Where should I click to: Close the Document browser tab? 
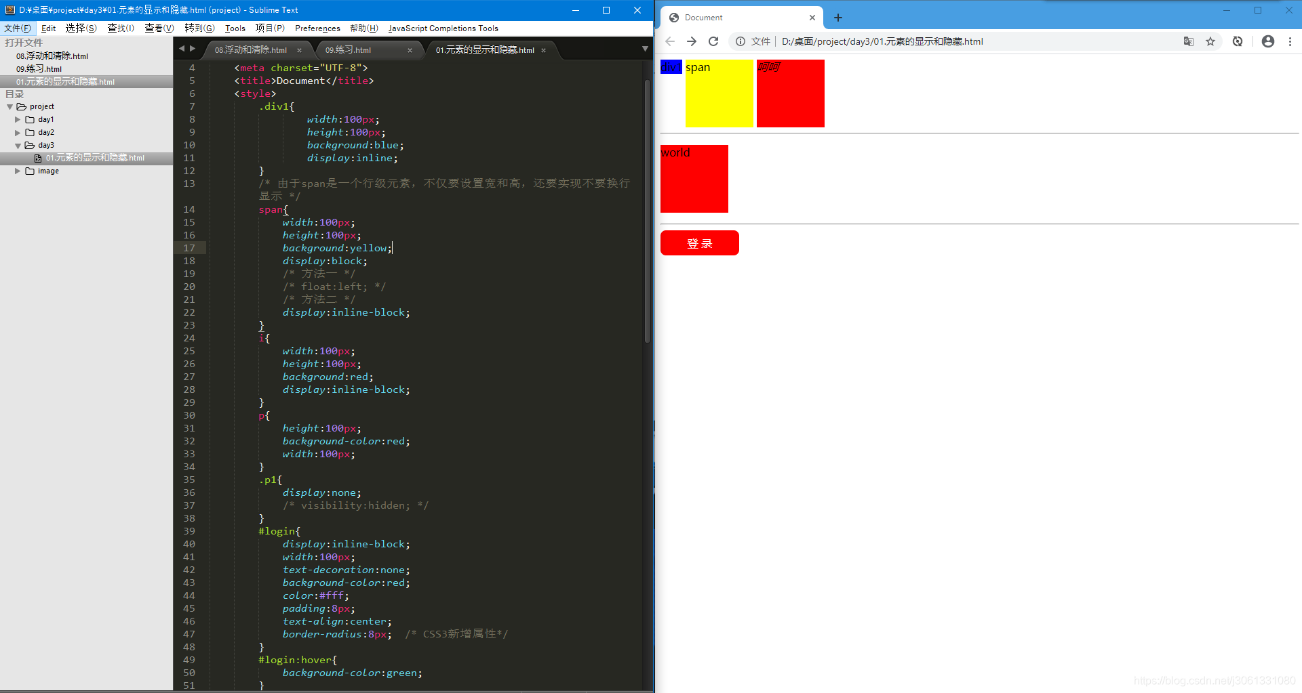[812, 18]
